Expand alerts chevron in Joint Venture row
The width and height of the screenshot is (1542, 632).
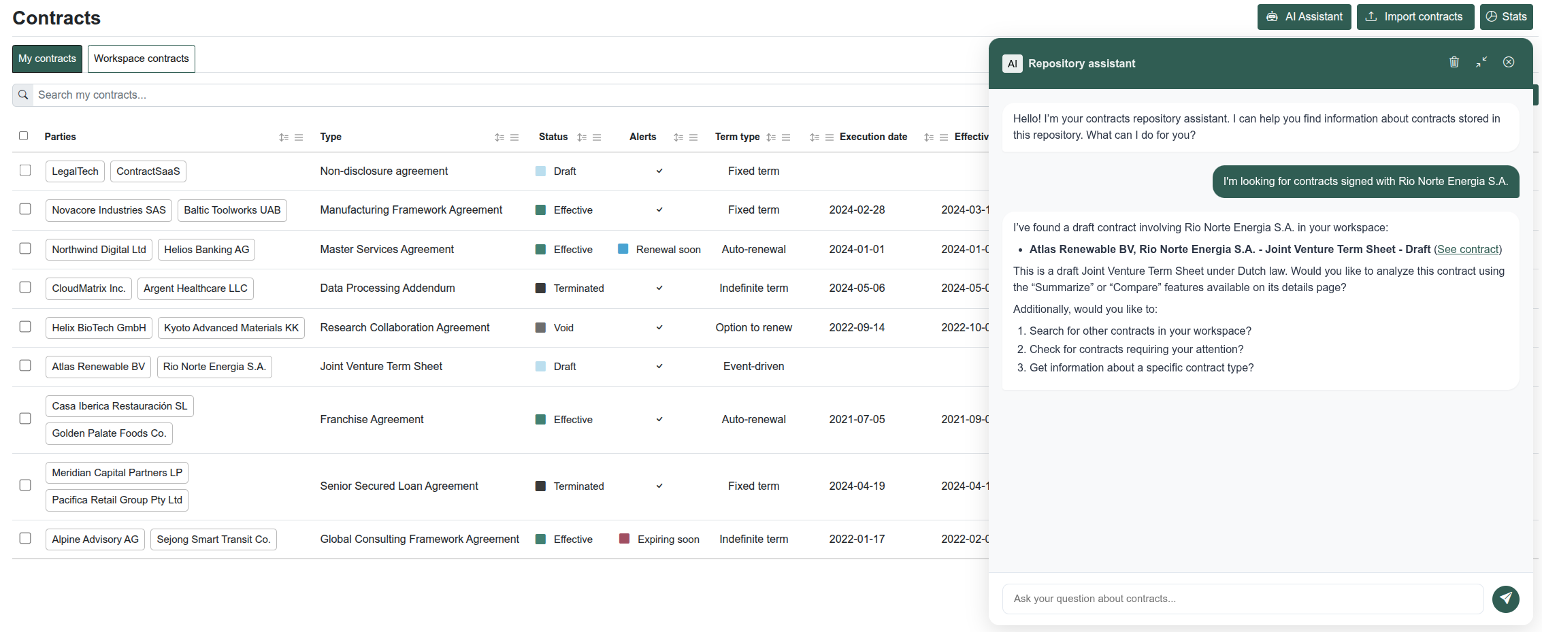659,367
